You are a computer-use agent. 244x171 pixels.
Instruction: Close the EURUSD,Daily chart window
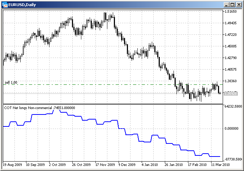point(238,4)
